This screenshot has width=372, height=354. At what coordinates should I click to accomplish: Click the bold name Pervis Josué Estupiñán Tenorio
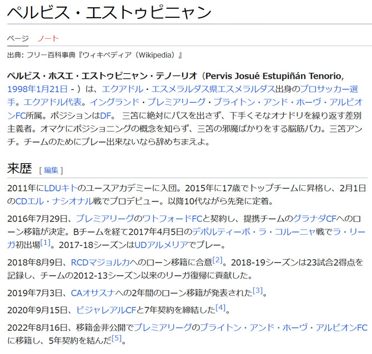pyautogui.click(x=274, y=76)
